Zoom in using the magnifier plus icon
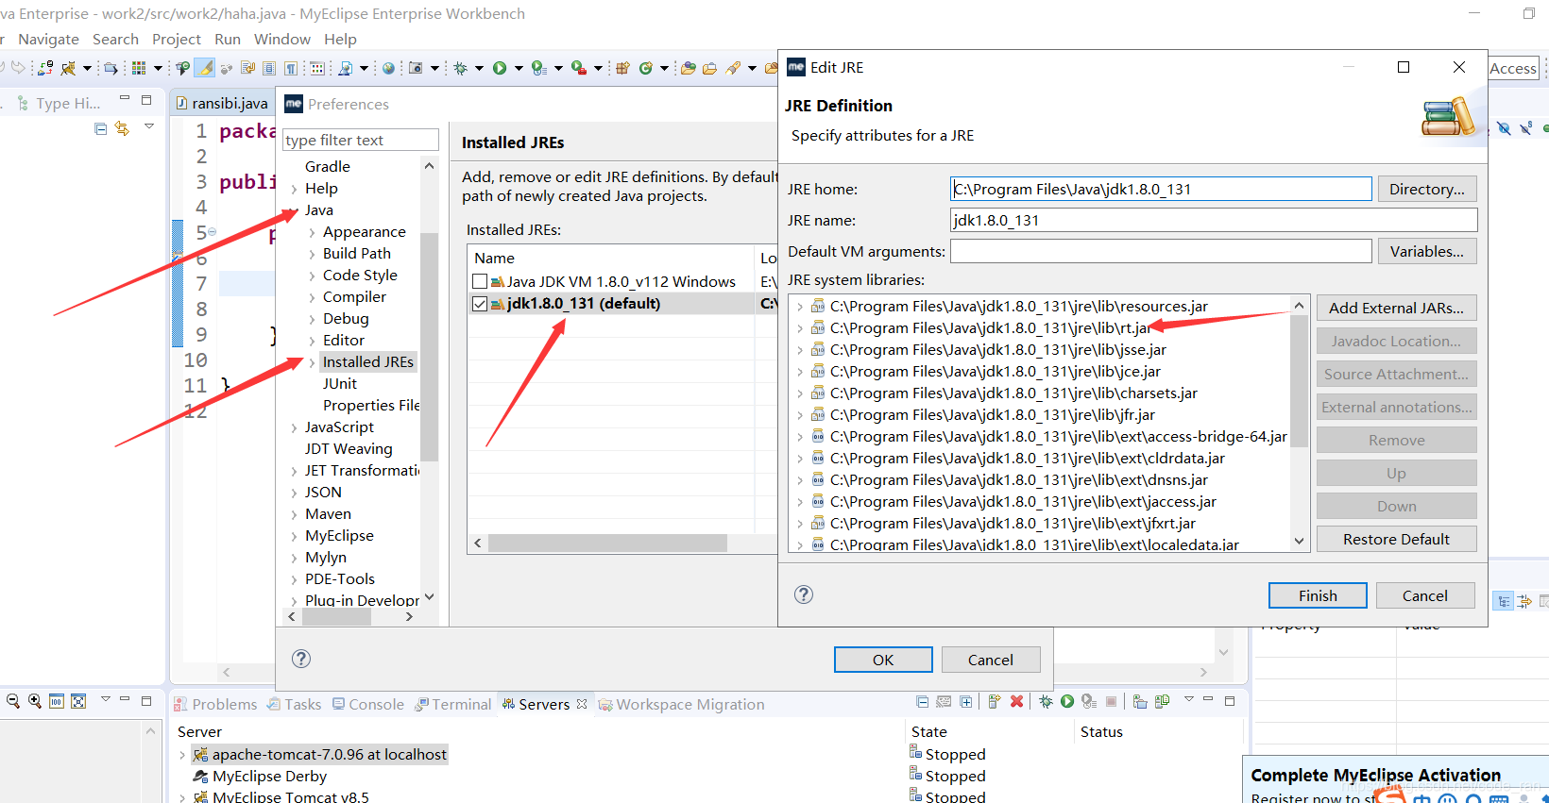Screen dimensions: 1549x803 (x=35, y=701)
